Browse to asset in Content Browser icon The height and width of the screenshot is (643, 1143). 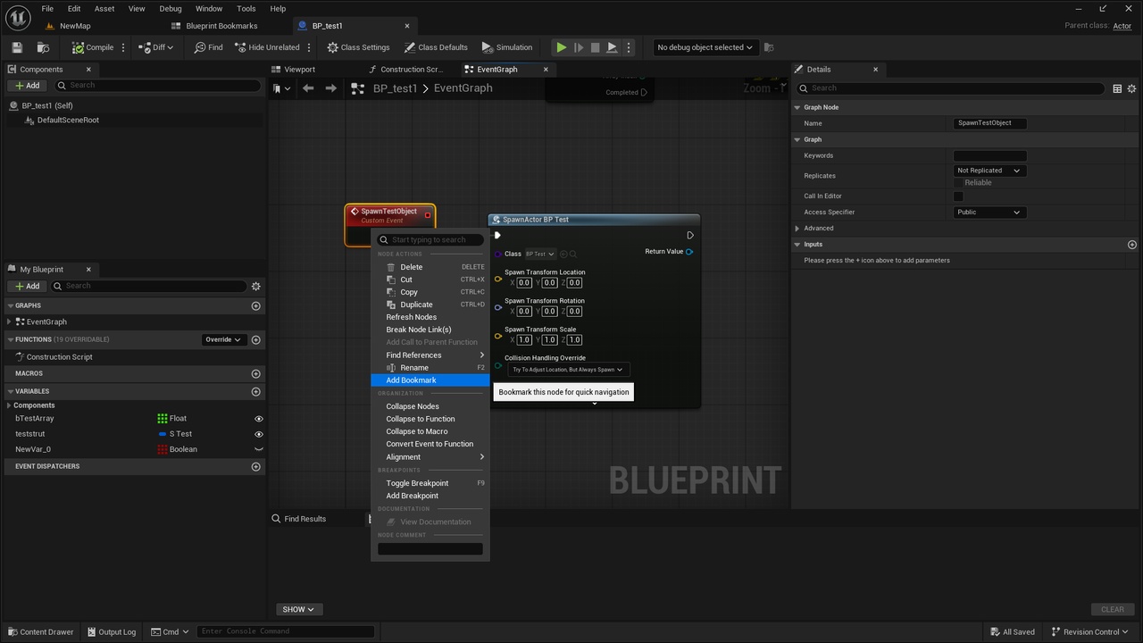coord(43,47)
